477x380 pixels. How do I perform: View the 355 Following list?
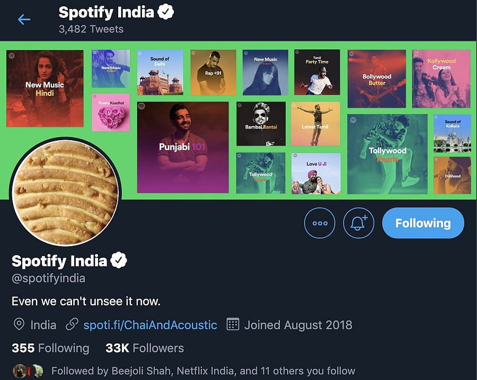(50, 348)
